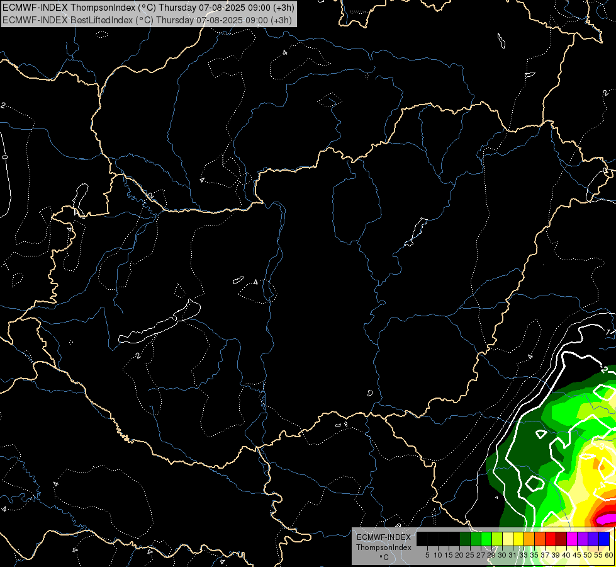Select the dark red 39–40 legend swatch
This screenshot has height=567, width=616.
point(561,539)
